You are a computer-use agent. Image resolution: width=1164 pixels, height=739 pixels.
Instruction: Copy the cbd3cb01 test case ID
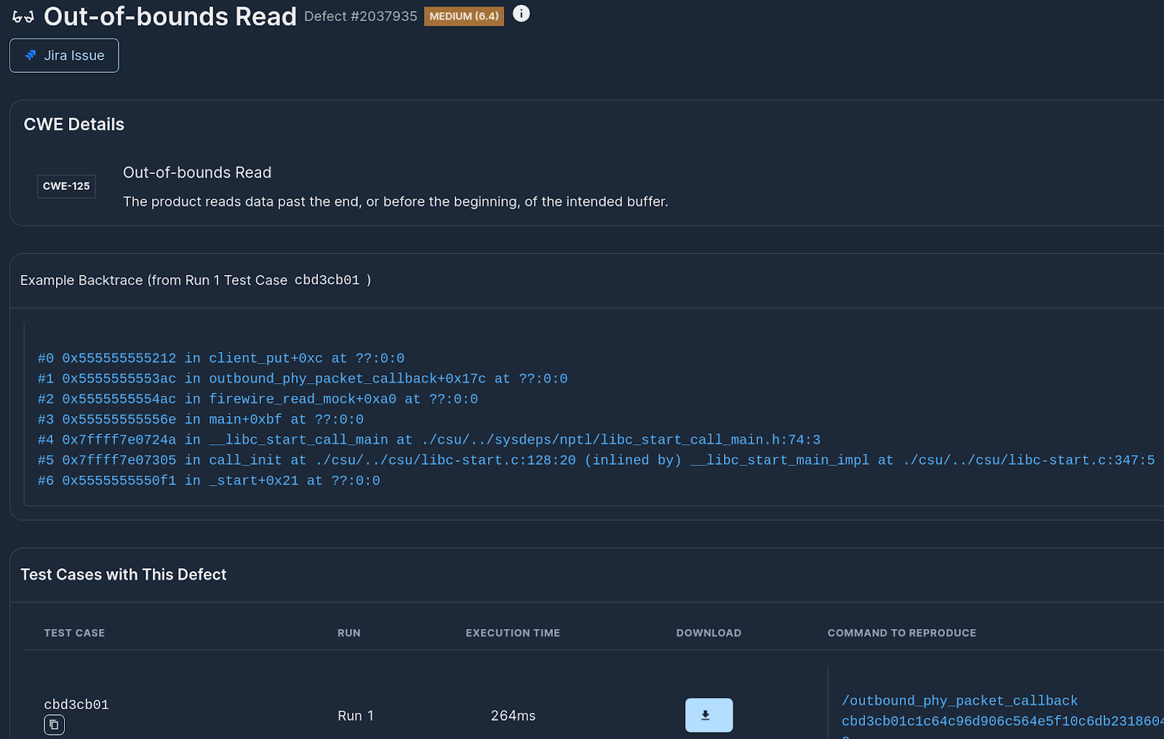54,724
